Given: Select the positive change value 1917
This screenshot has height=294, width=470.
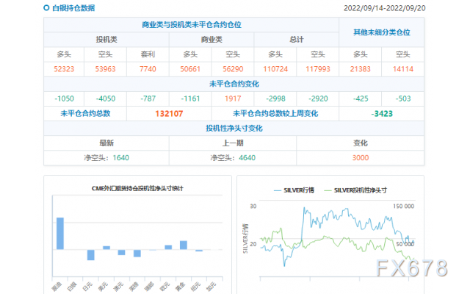Looking at the screenshot, I should (x=233, y=98).
